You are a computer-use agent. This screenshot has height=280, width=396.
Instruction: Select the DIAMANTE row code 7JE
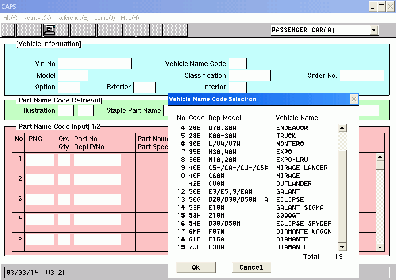tap(257, 247)
